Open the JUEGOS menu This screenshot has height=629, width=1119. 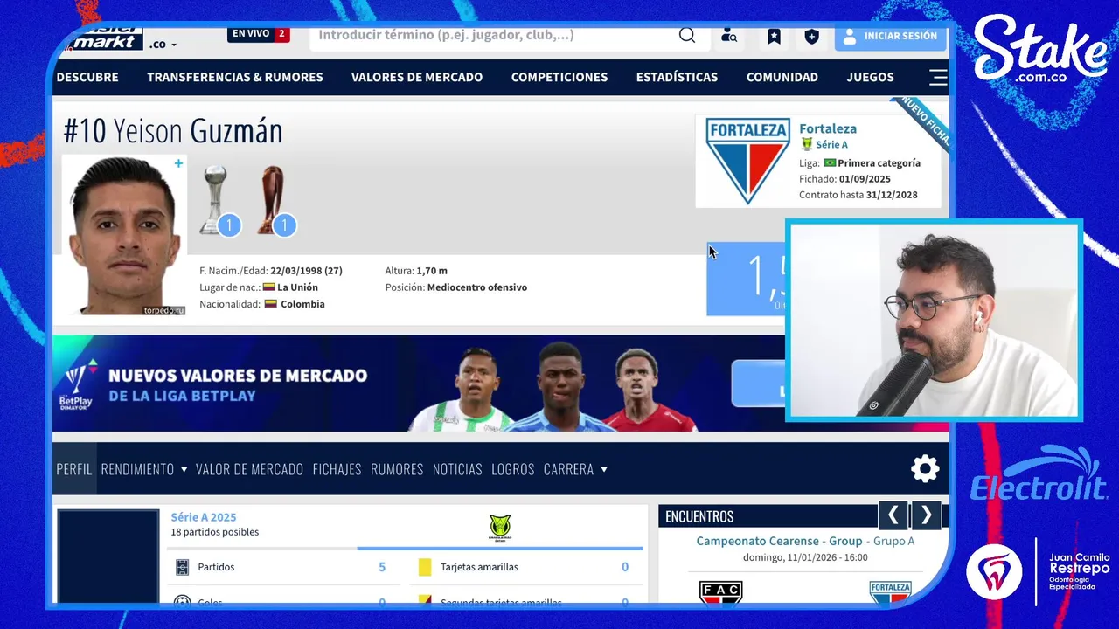(870, 77)
